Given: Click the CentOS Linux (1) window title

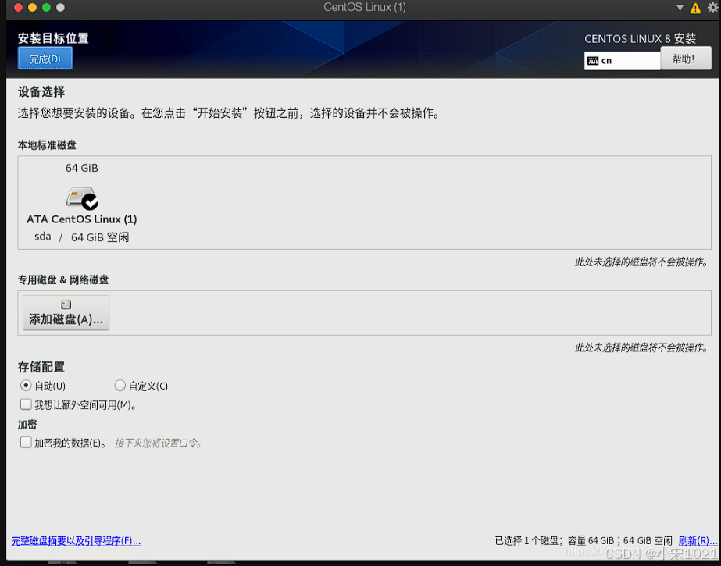Looking at the screenshot, I should pyautogui.click(x=365, y=7).
